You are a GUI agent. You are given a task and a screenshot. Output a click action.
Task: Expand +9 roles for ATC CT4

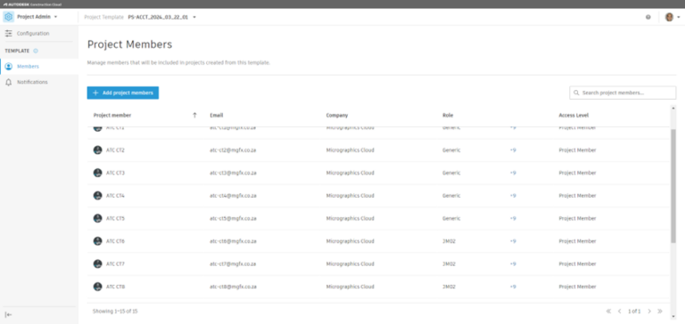pyautogui.click(x=513, y=196)
